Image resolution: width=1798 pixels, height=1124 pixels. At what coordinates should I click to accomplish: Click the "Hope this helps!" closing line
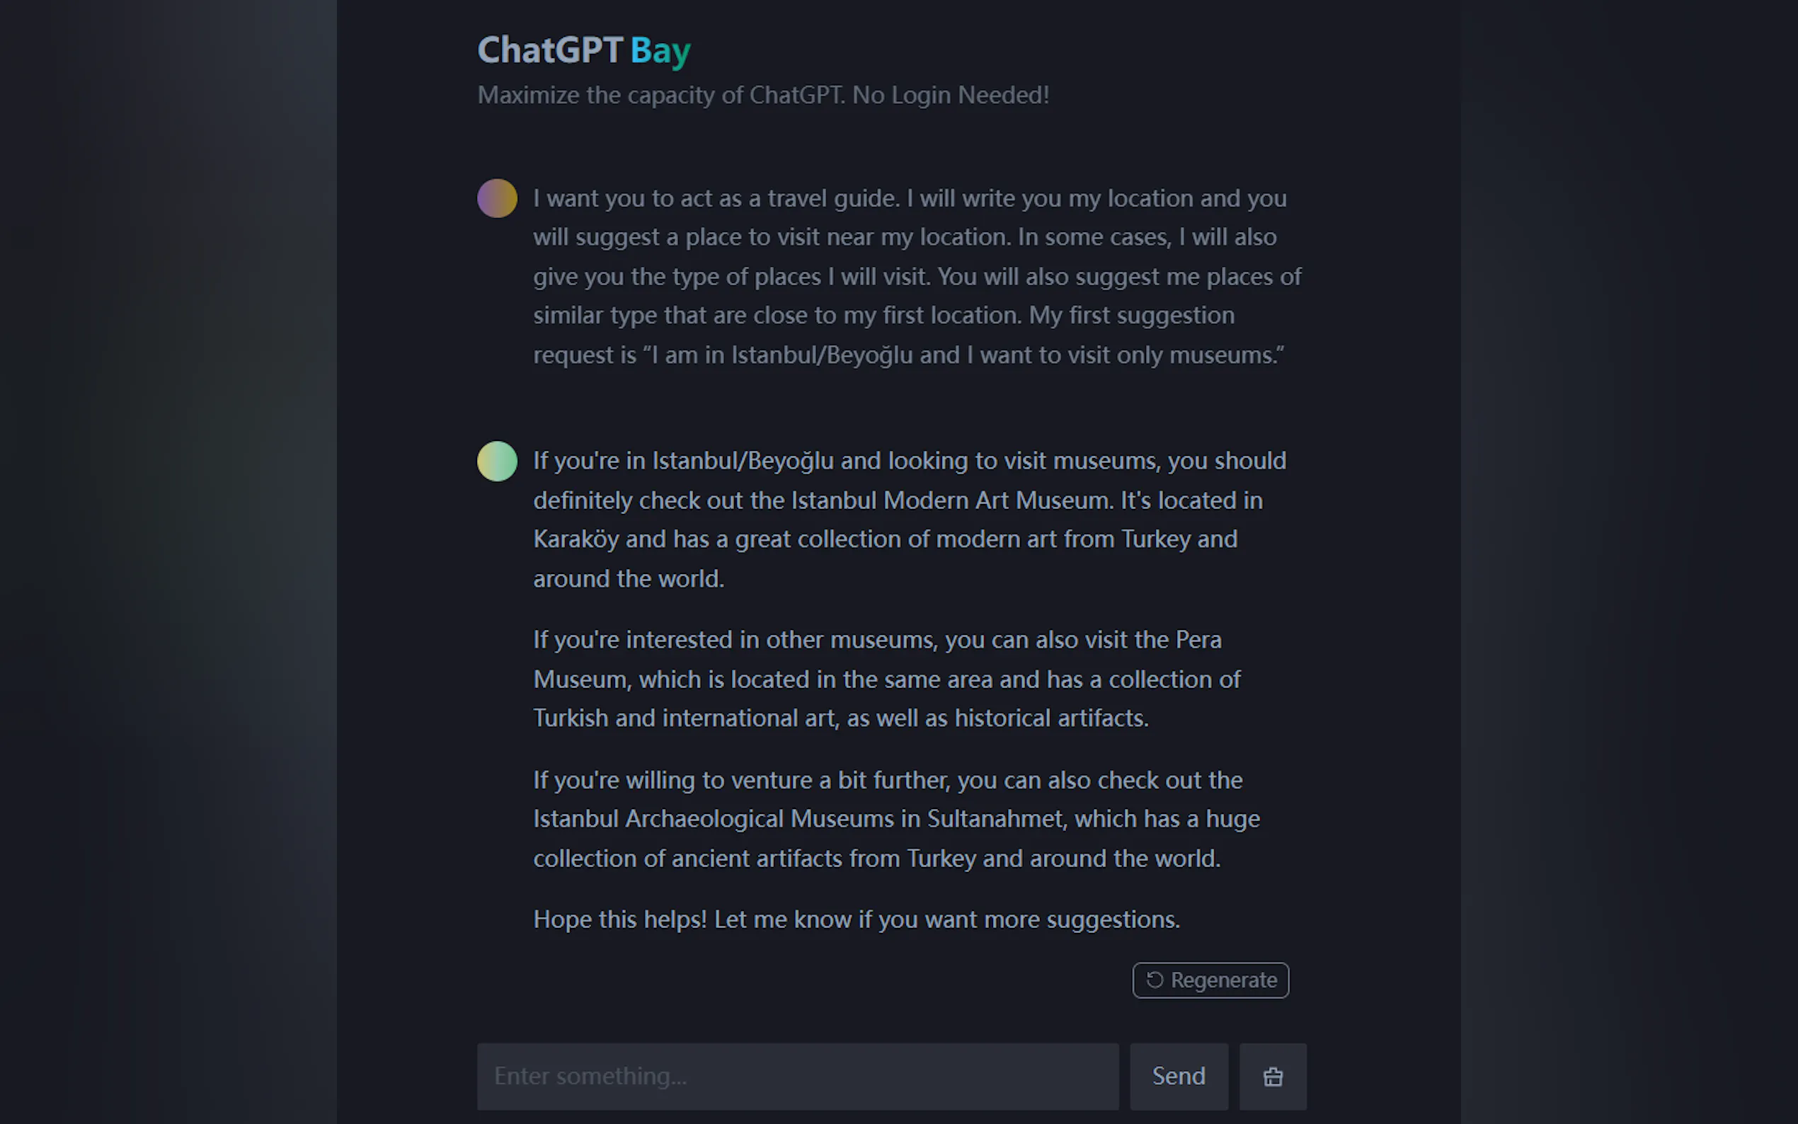(620, 919)
